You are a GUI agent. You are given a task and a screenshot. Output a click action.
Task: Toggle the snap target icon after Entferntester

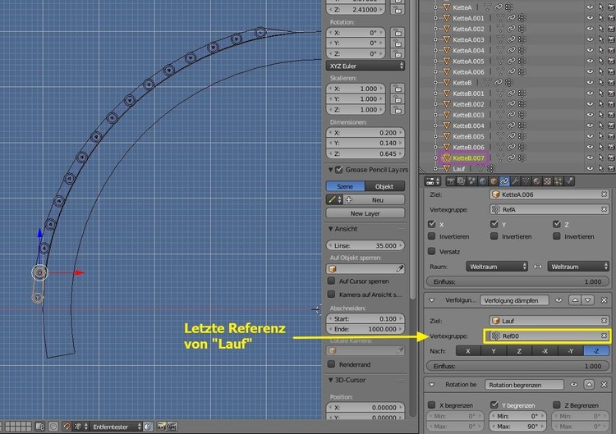[148, 427]
